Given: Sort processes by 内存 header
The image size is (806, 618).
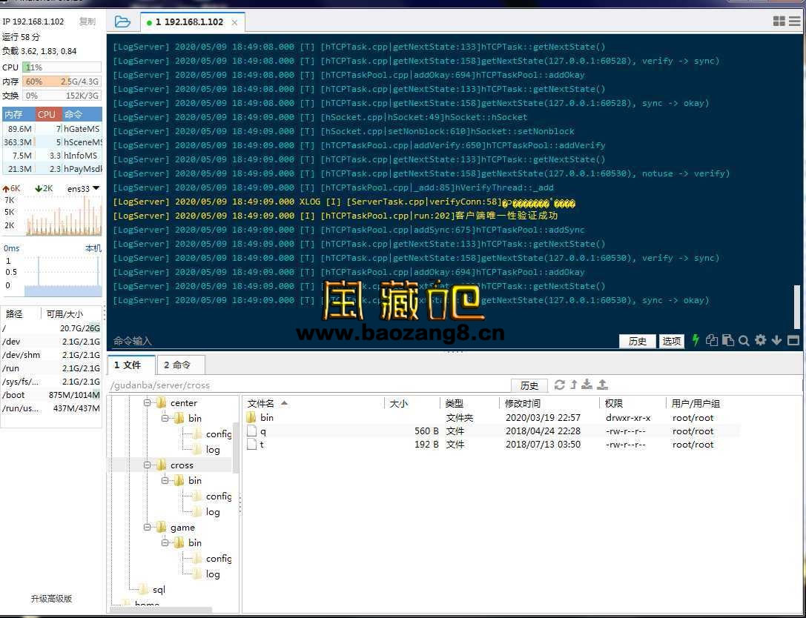Looking at the screenshot, I should pos(19,115).
